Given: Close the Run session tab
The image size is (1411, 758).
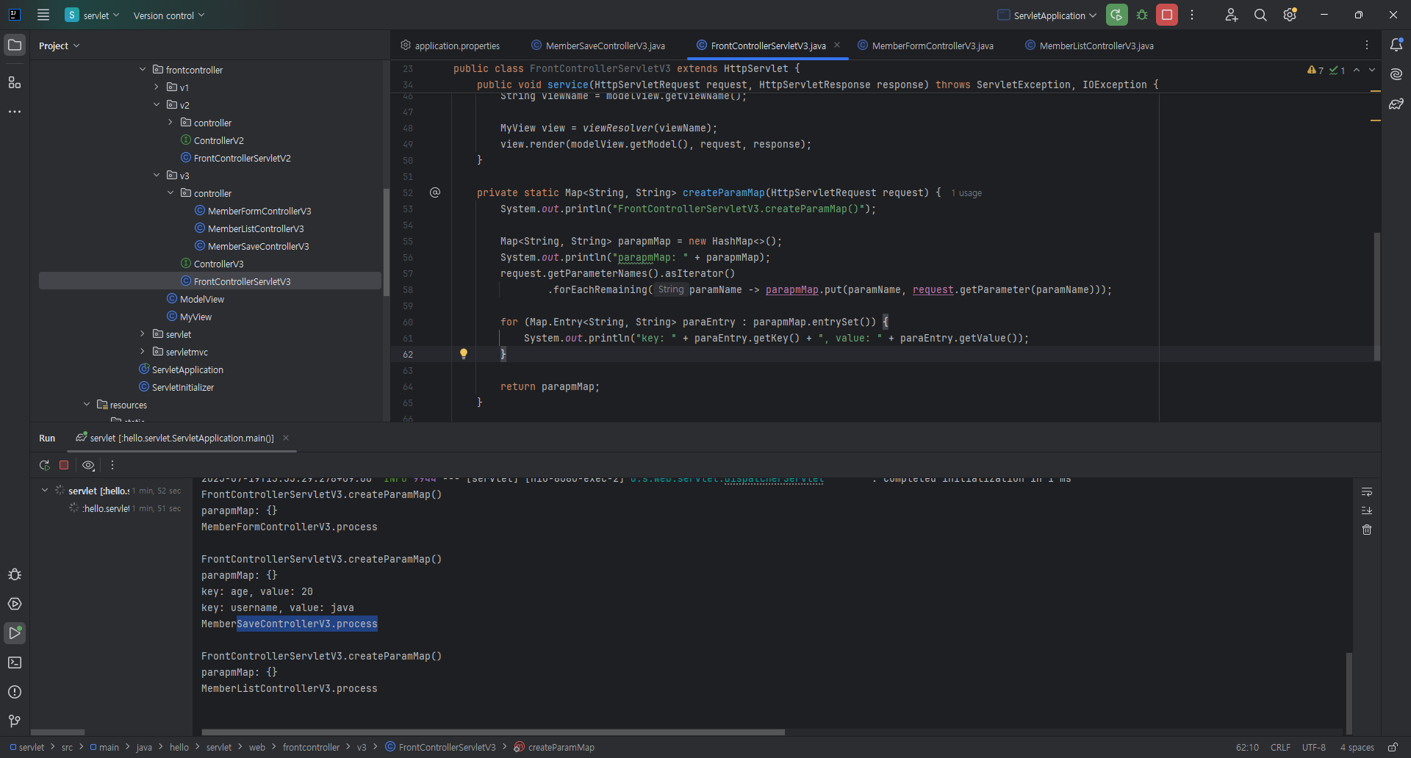Looking at the screenshot, I should [286, 438].
